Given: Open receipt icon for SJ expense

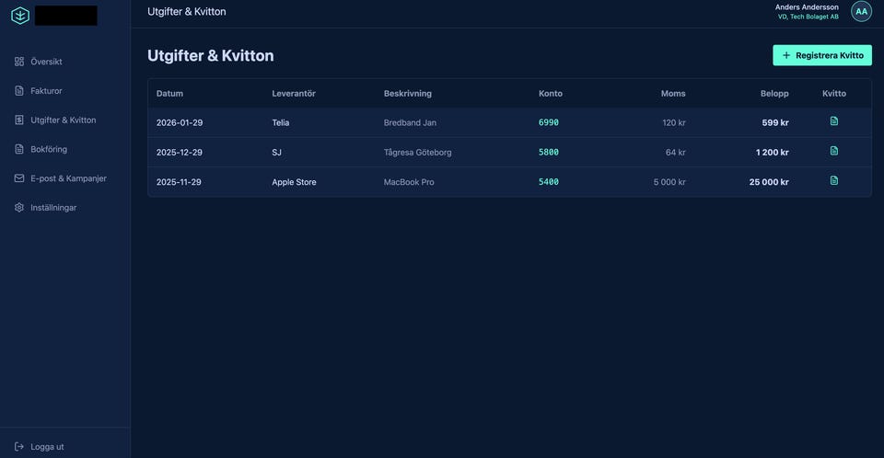Looking at the screenshot, I should [x=834, y=151].
